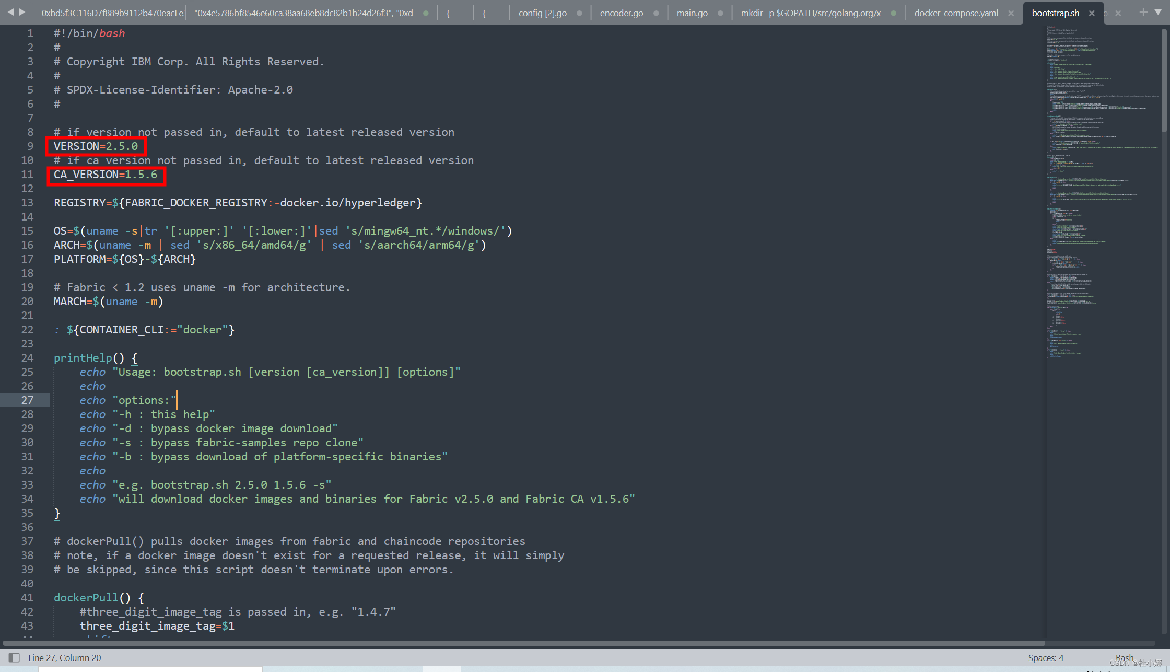
Task: Click the unsaved changes dot on config [2].go
Action: click(x=579, y=13)
